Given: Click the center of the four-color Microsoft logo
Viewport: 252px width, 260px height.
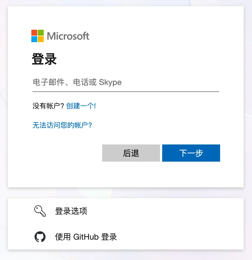Looking at the screenshot, I should [37, 36].
